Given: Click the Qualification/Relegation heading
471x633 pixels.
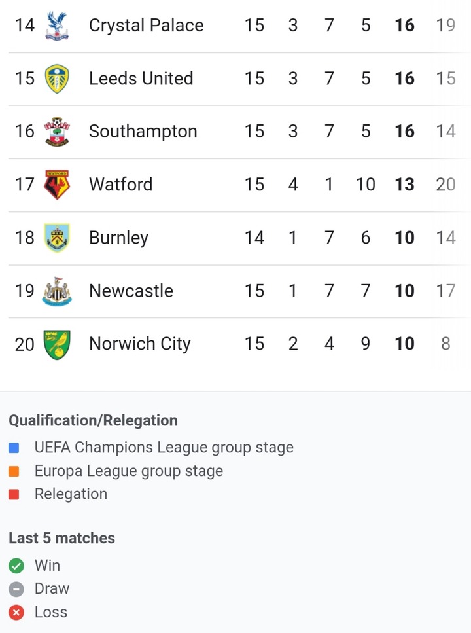Looking at the screenshot, I should point(94,421).
